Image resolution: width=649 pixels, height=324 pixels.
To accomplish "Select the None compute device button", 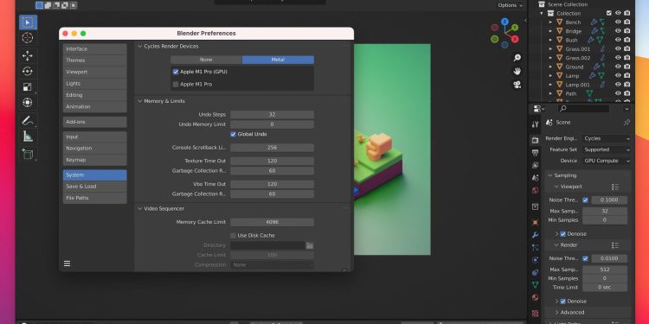I will [206, 60].
